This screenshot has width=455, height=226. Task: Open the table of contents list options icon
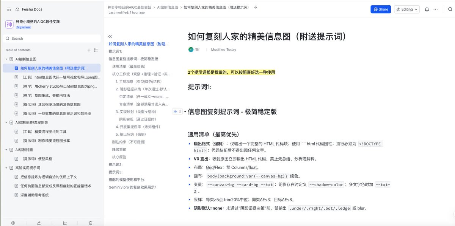click(96, 50)
